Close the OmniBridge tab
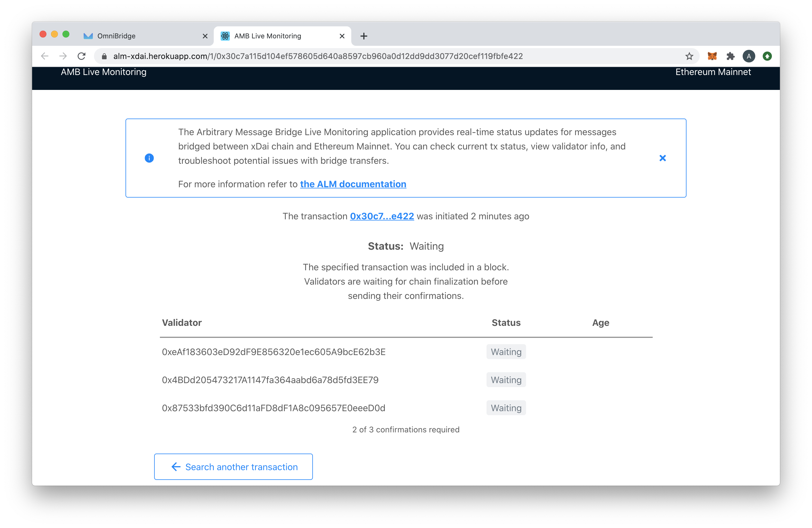 (205, 36)
